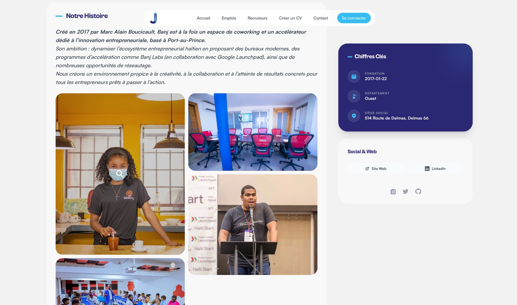Click the magnifier icon on barista photo
This screenshot has width=517, height=305.
(x=120, y=174)
